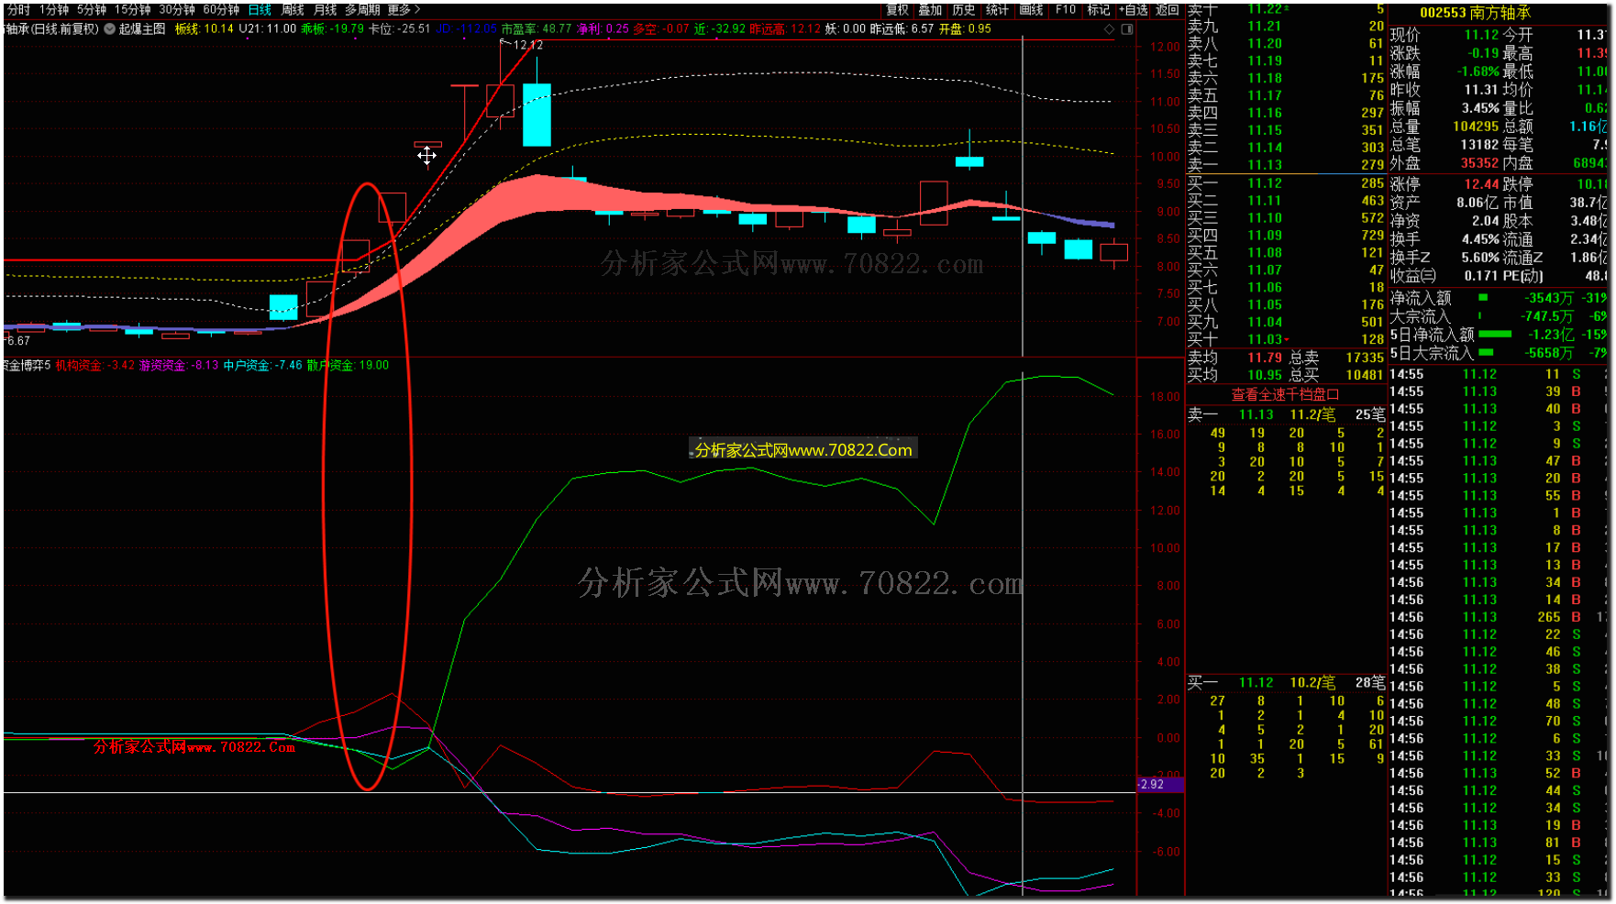1616x904 pixels.
Task: Open the F10 company info button
Action: click(1066, 10)
